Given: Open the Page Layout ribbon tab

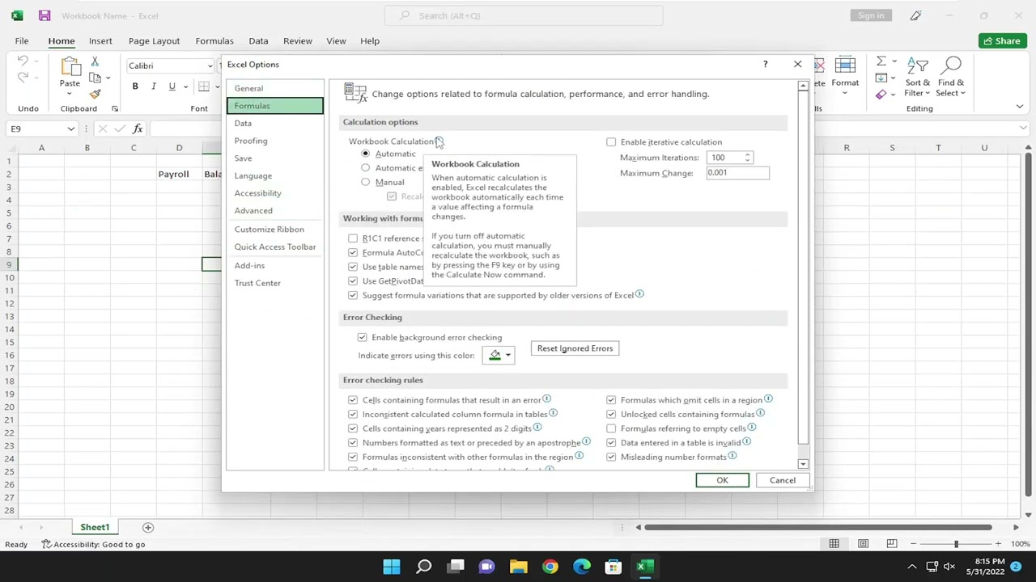Looking at the screenshot, I should (154, 40).
